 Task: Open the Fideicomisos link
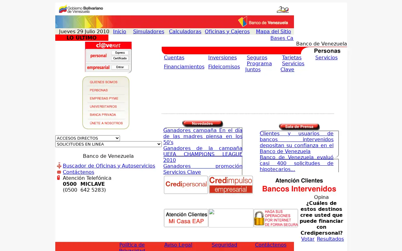click(x=224, y=67)
